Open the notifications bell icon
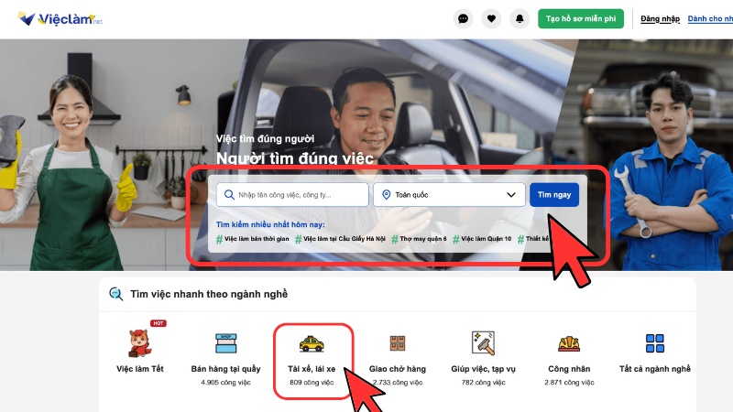 (x=520, y=18)
